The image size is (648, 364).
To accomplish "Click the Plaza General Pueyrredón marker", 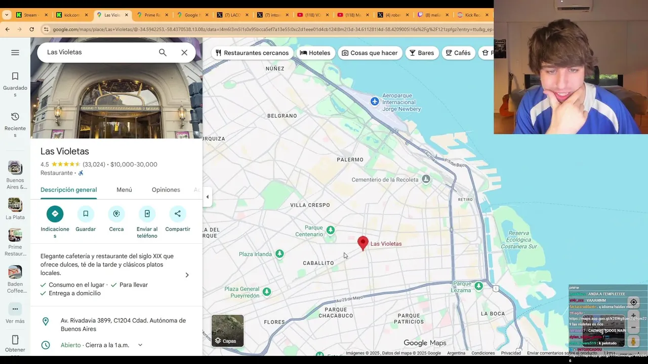I will click(x=267, y=292).
